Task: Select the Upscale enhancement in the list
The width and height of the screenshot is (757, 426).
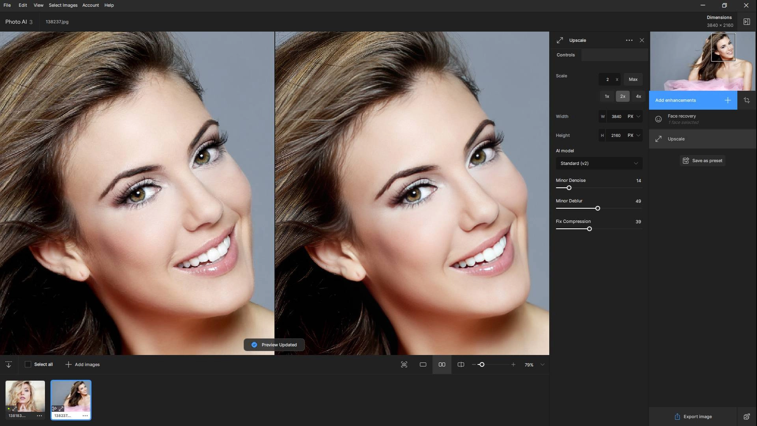Action: (702, 139)
